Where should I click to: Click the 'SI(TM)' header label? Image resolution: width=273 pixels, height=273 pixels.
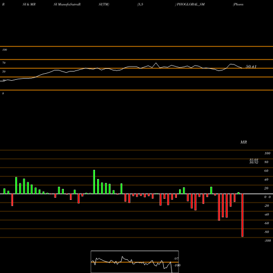pos(104,4)
